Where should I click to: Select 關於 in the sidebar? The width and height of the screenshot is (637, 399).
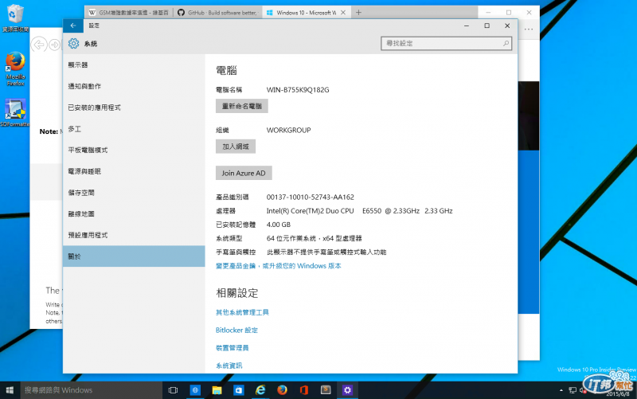pyautogui.click(x=134, y=256)
